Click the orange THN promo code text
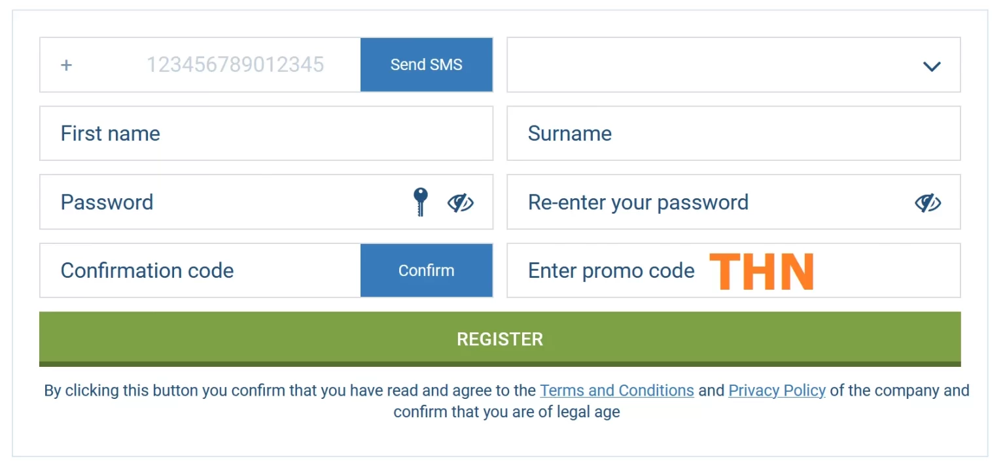 pyautogui.click(x=762, y=271)
